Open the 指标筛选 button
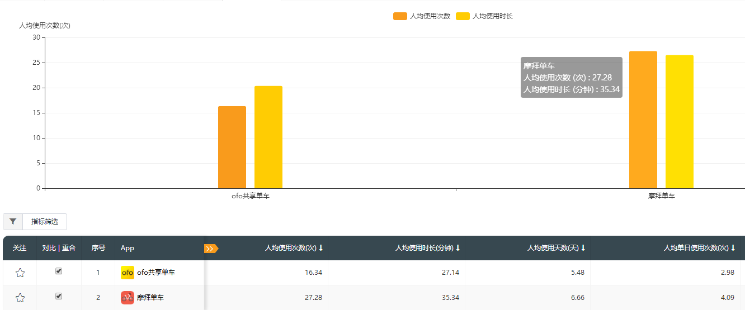Viewport: 745px width, 310px height. (x=45, y=222)
